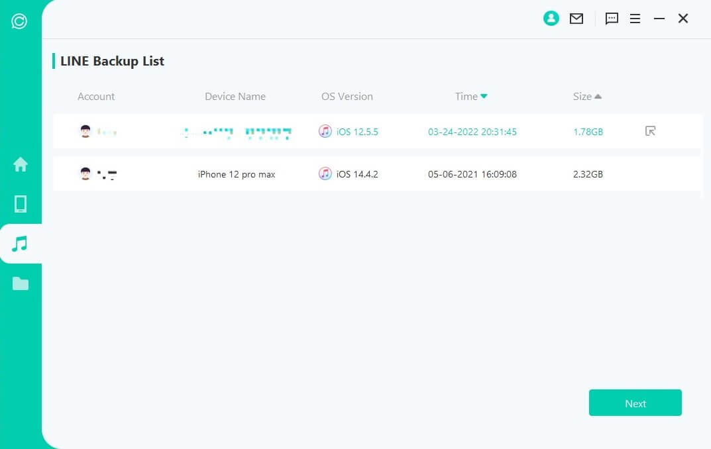Screen dimensions: 711x449
Task: Open the device phone section in sidebar
Action: pos(21,204)
